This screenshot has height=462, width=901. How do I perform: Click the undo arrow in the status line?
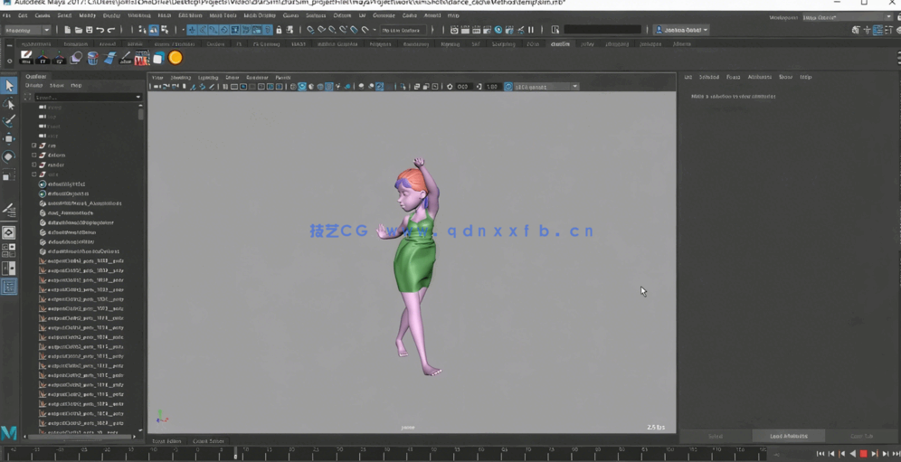pyautogui.click(x=100, y=30)
